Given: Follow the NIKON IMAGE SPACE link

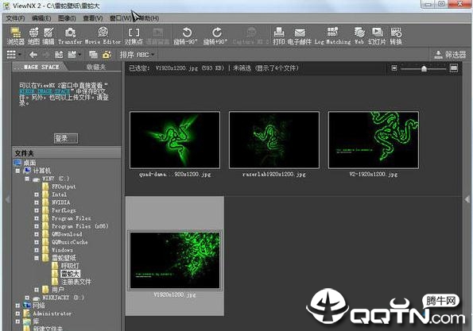Looking at the screenshot, I should point(45,91).
